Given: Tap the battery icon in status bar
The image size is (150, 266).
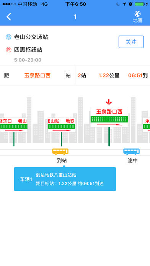Looking at the screenshot, I should click(x=139, y=4).
